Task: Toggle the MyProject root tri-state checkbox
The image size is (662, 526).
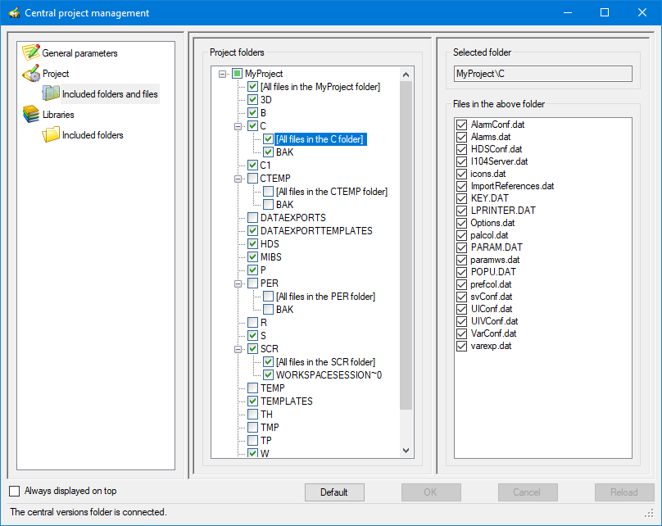Action: pos(237,74)
